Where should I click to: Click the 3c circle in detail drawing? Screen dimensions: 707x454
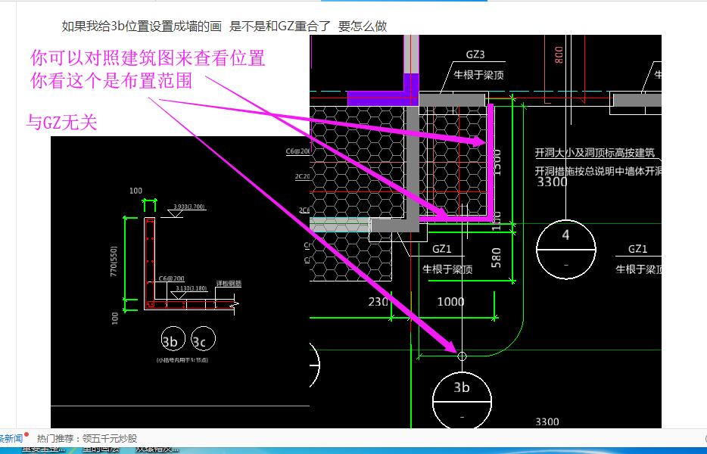click(x=203, y=339)
